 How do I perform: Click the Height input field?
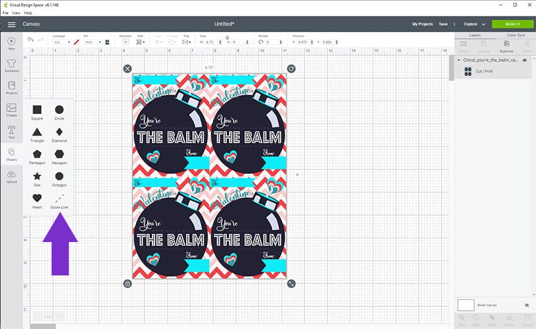tap(238, 42)
